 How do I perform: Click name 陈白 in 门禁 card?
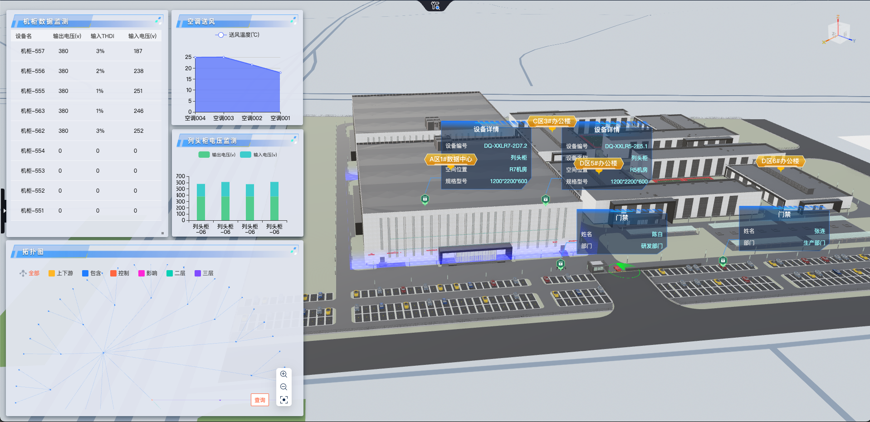point(657,234)
